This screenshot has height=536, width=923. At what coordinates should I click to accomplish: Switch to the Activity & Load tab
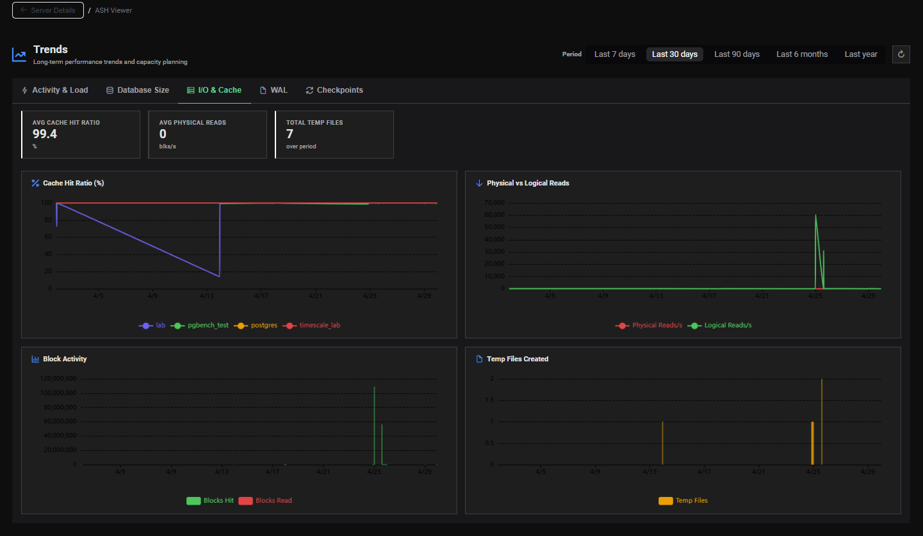[x=55, y=90]
